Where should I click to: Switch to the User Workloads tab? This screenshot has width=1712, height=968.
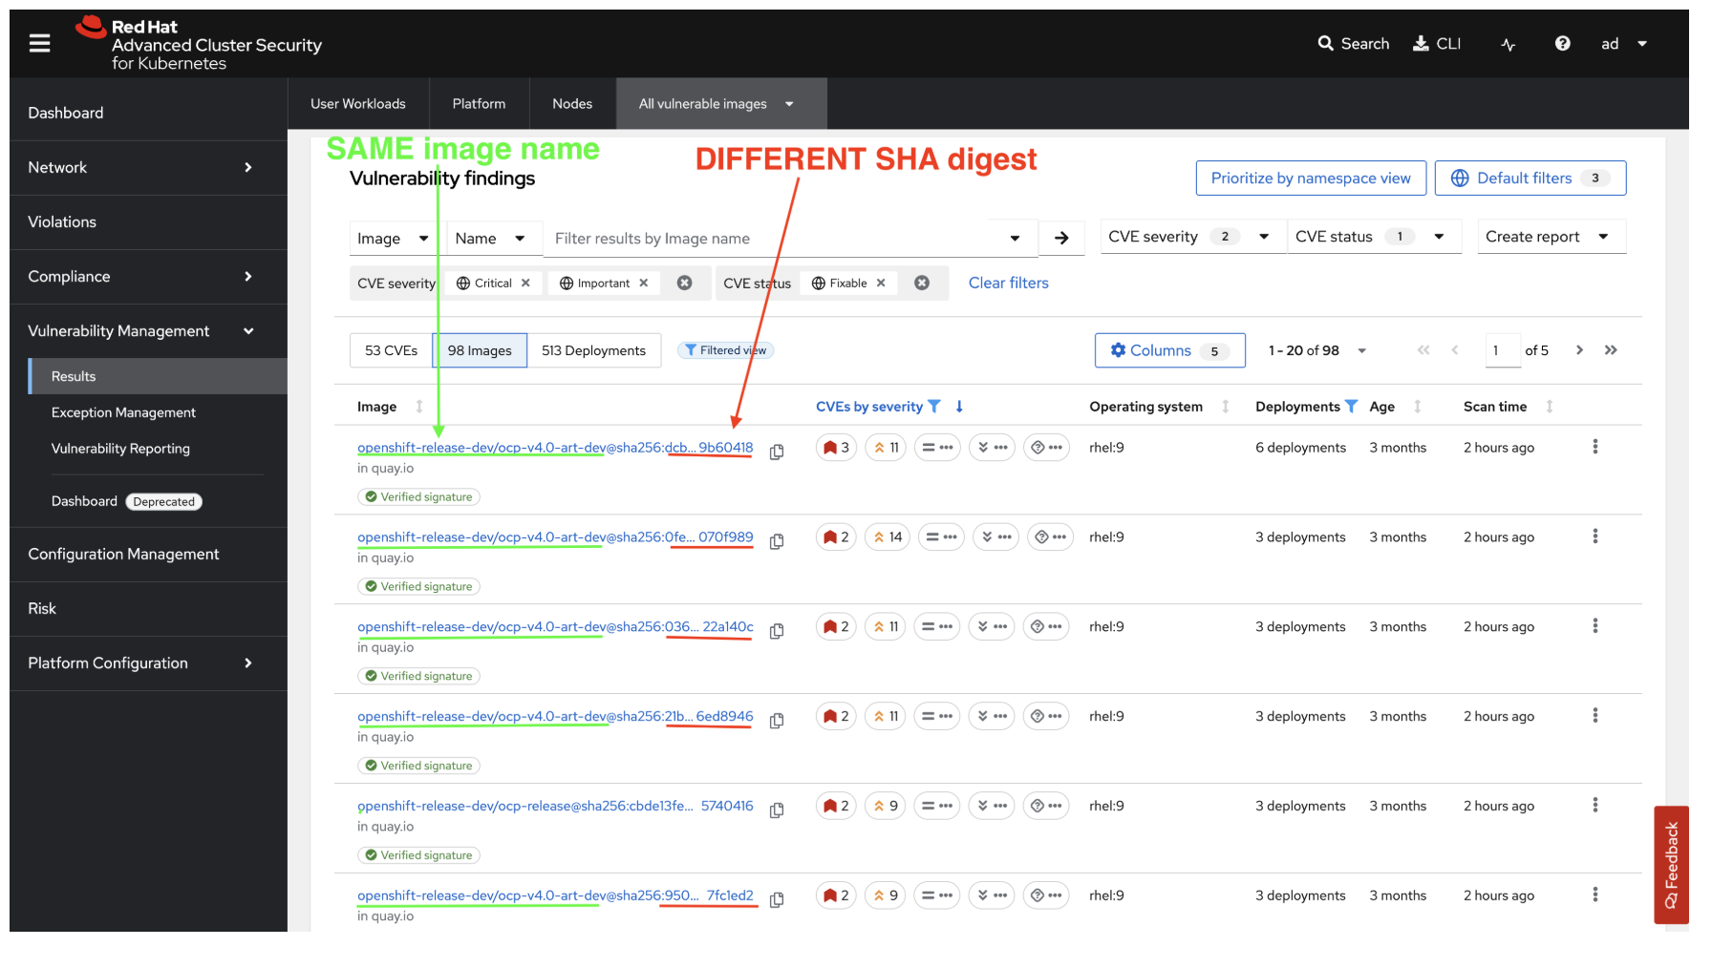tap(358, 104)
